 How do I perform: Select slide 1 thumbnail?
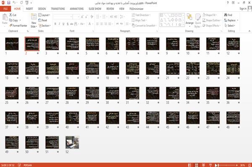12,44
